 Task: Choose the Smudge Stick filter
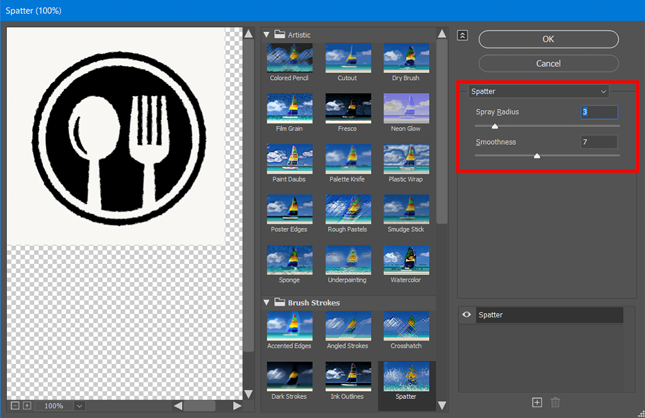click(406, 210)
